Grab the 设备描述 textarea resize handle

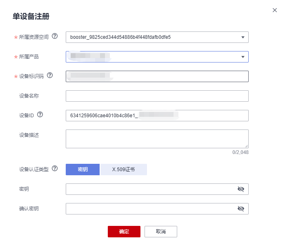(247, 146)
